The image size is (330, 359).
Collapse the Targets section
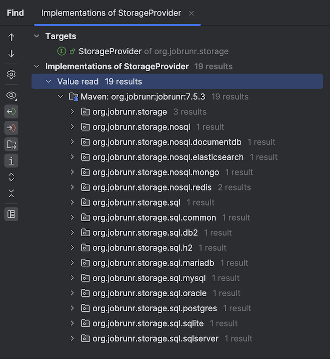(37, 36)
